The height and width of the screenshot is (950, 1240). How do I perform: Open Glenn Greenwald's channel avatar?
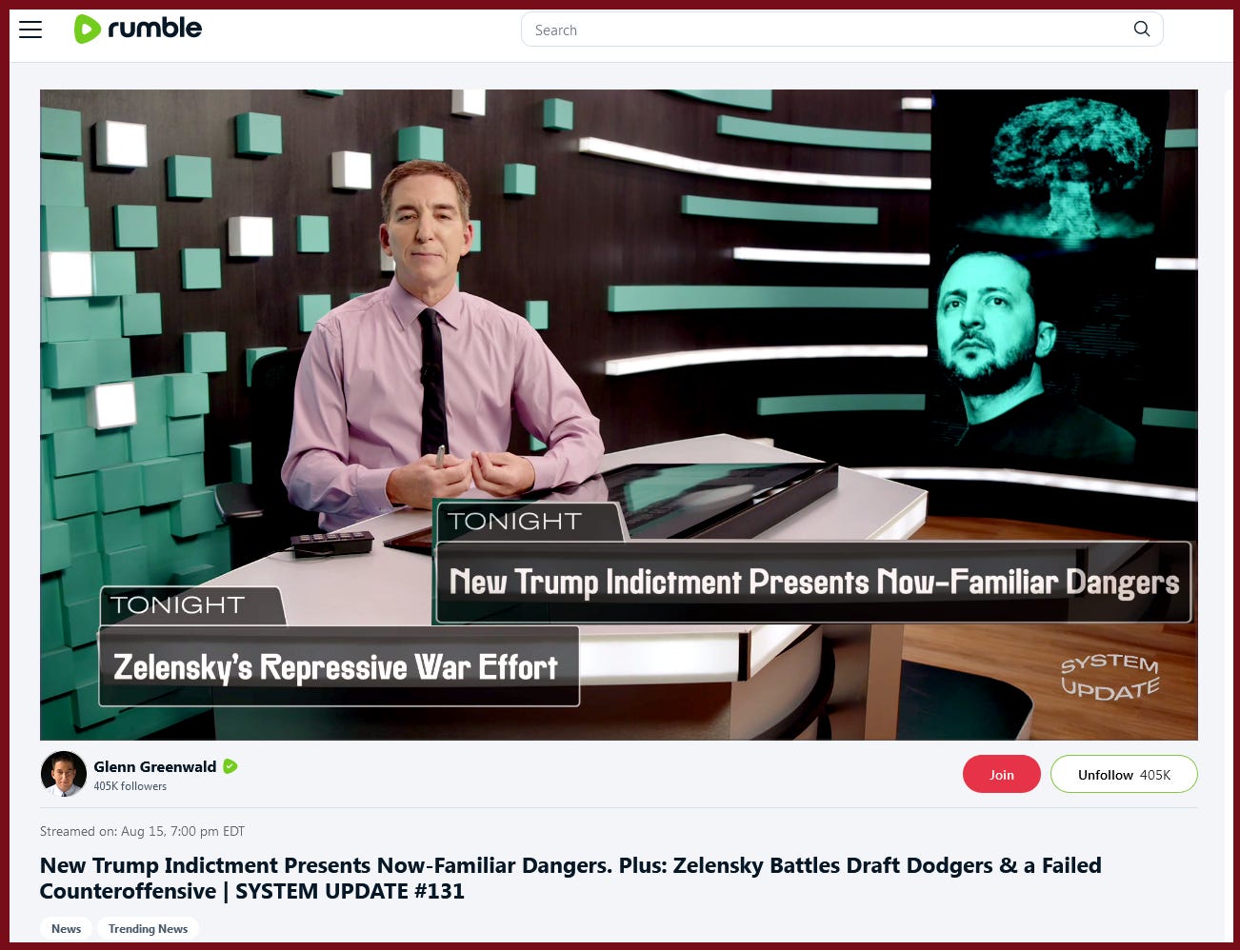click(x=64, y=773)
